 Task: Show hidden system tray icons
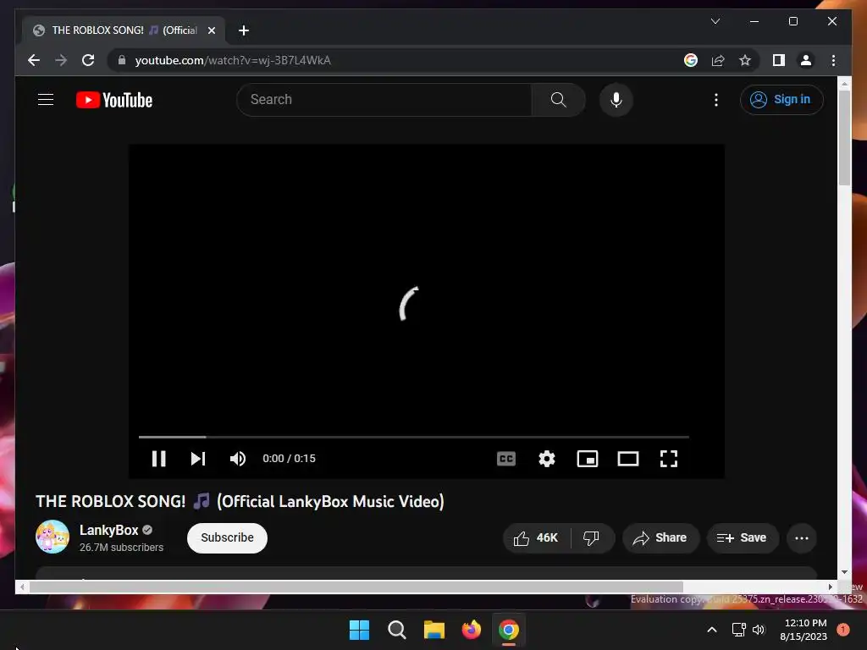tap(712, 630)
